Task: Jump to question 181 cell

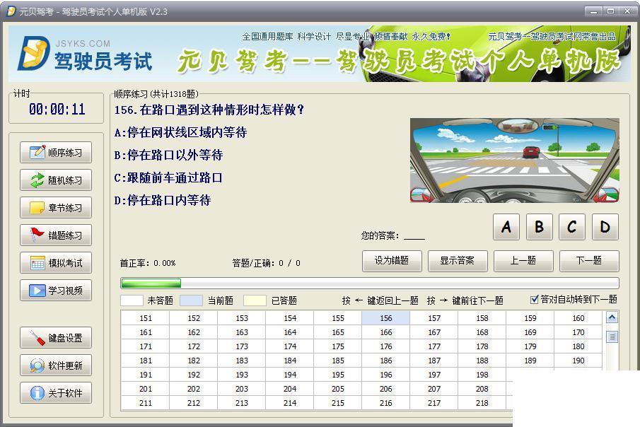Action: (x=145, y=361)
